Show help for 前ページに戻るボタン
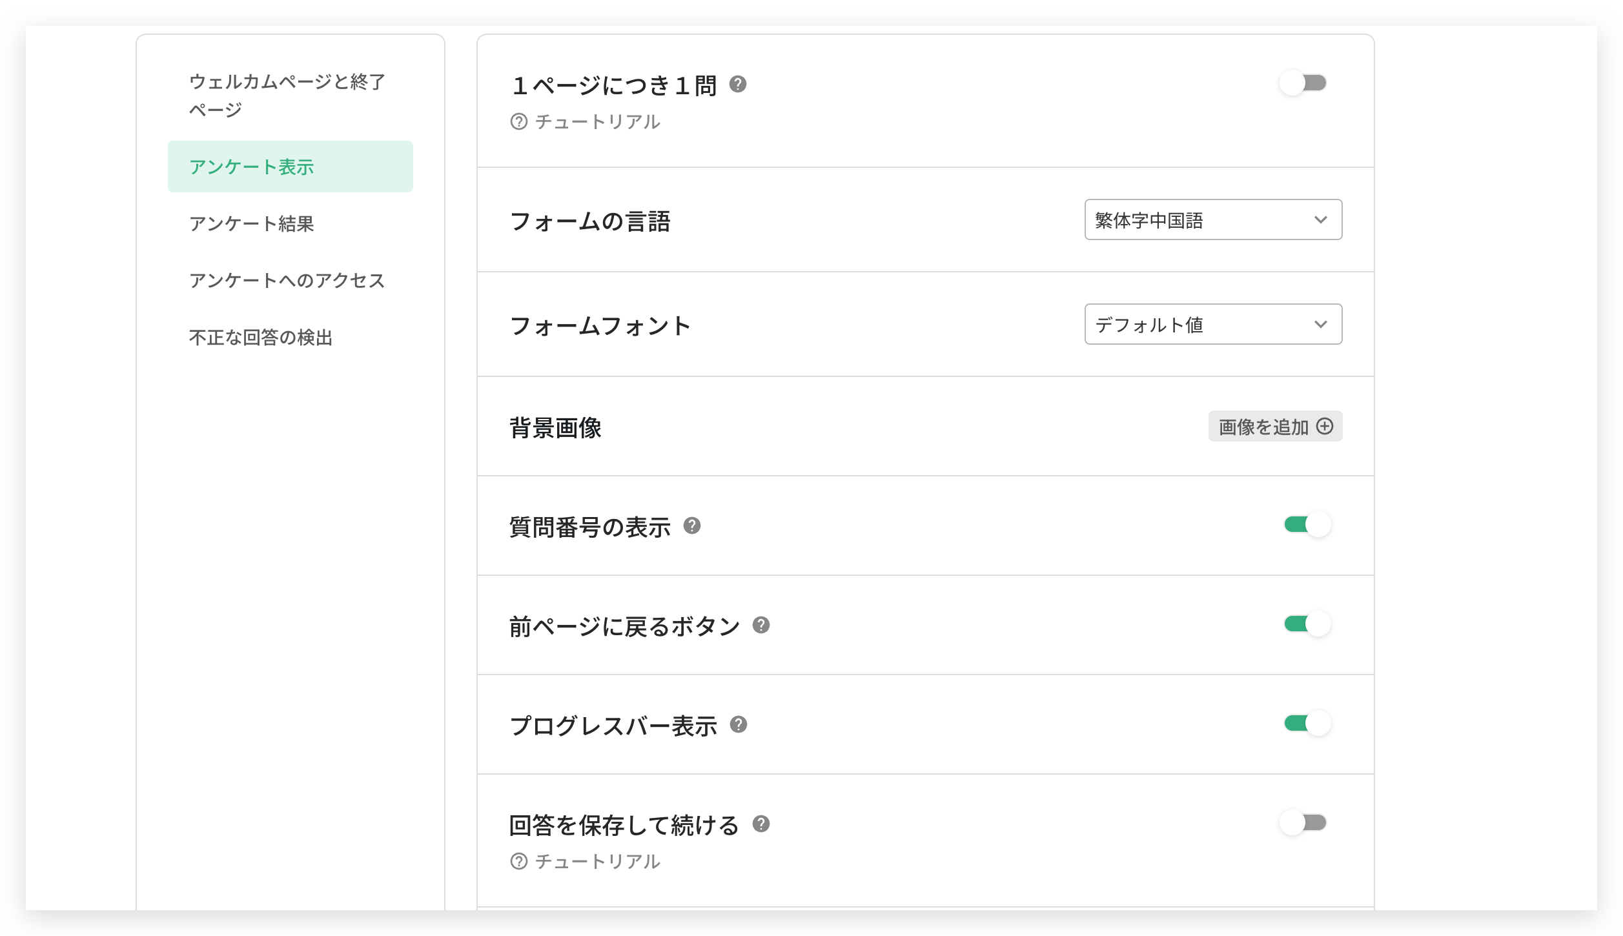Viewport: 1623px width, 936px height. [761, 625]
